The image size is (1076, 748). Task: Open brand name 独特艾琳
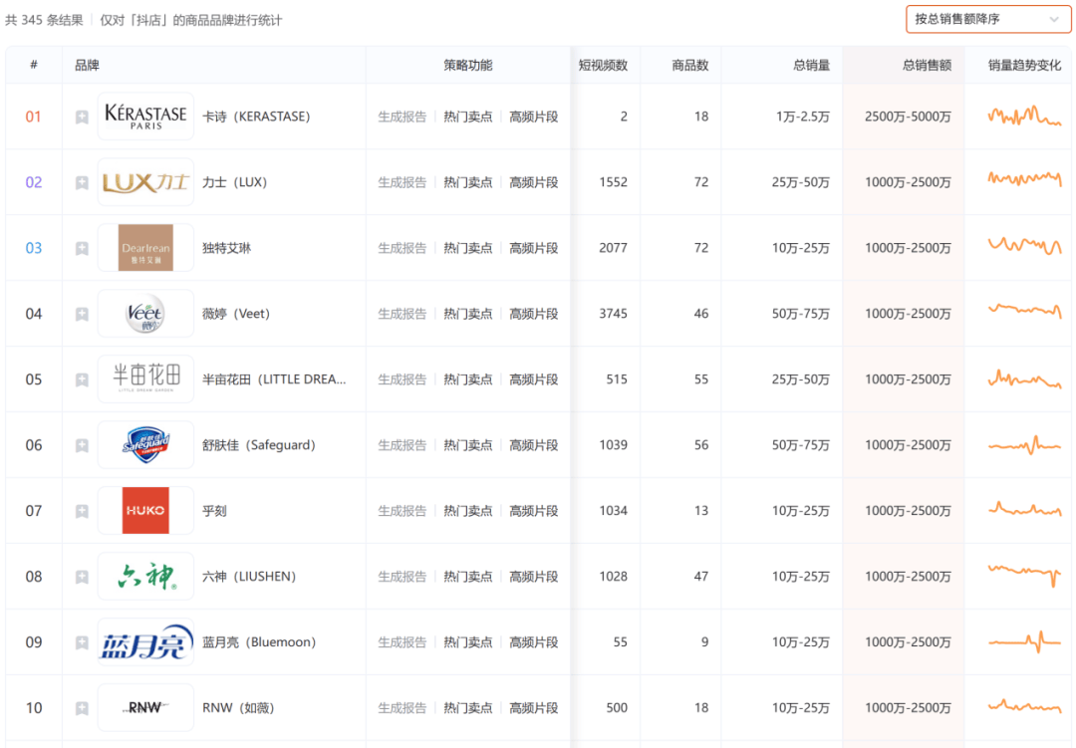click(226, 248)
